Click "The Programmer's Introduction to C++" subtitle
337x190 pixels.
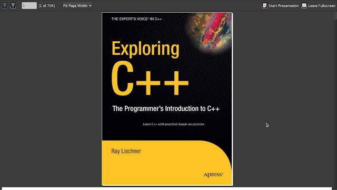pos(166,109)
